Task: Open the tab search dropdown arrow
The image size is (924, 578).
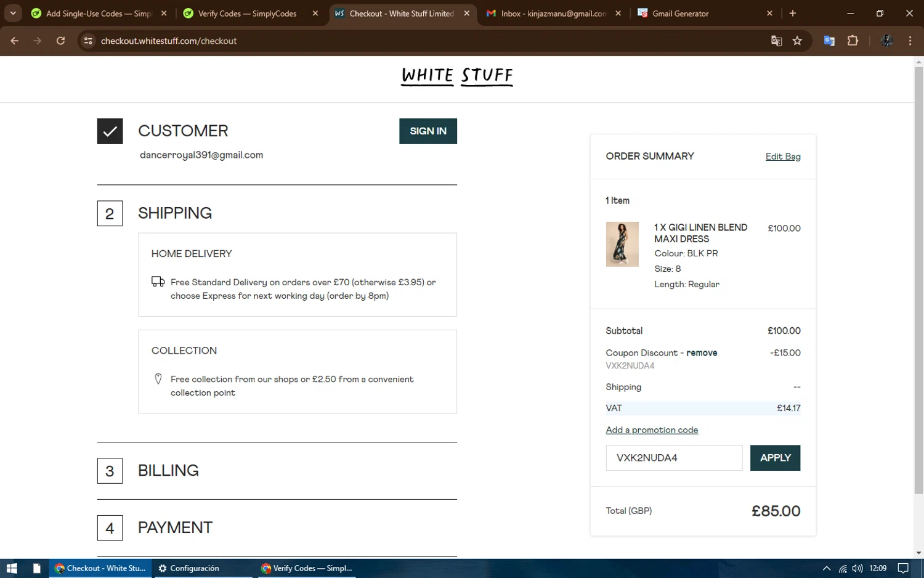Action: [x=13, y=13]
